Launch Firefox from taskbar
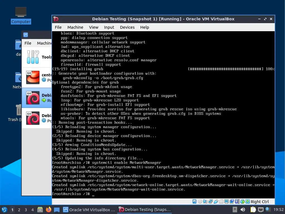The height and width of the screenshot is (214, 285). (x=48, y=210)
